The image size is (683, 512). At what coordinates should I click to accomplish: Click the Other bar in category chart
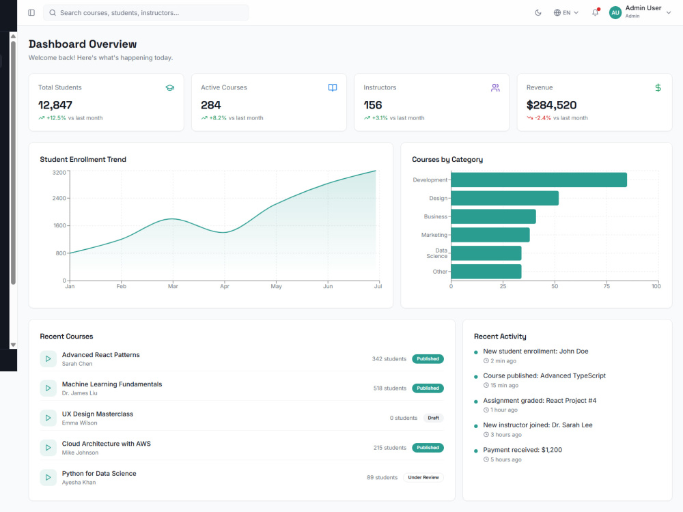(486, 271)
